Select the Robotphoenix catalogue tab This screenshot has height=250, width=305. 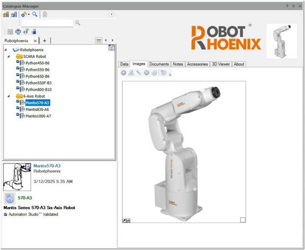pyautogui.click(x=17, y=41)
